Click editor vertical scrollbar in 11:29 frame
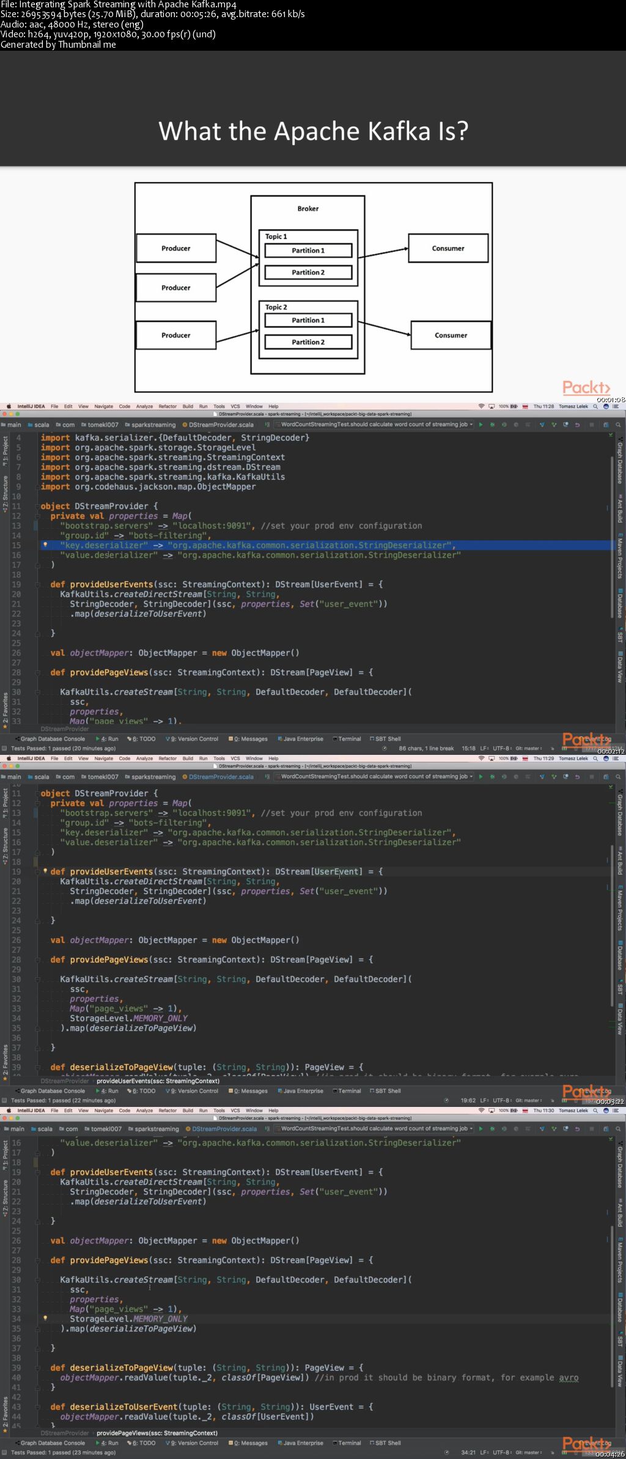626x1459 pixels. coord(611,926)
